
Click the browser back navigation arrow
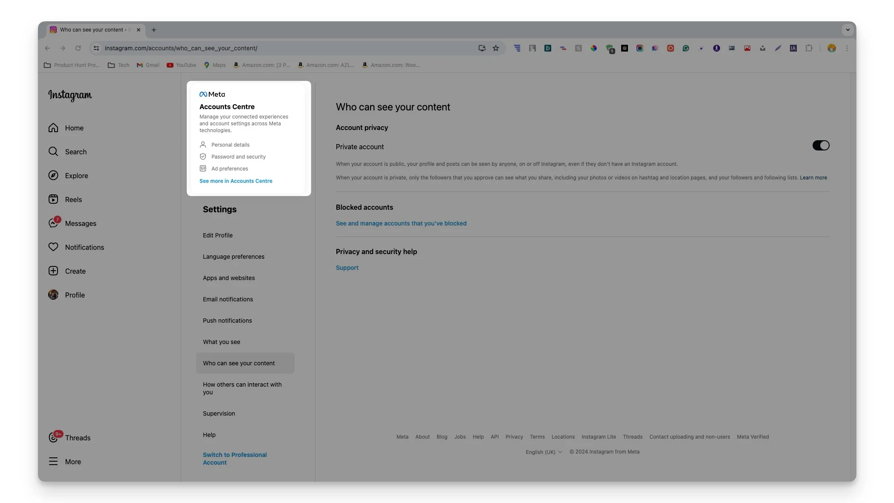pyautogui.click(x=48, y=49)
